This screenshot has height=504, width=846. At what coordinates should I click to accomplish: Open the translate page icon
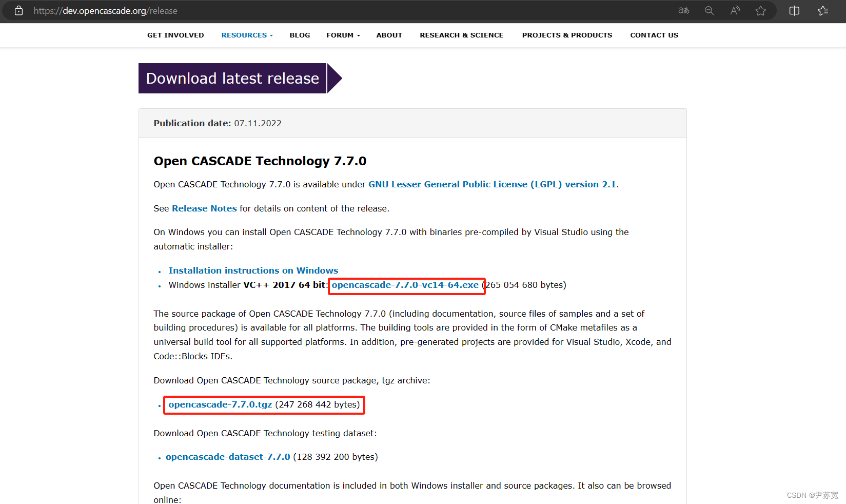pos(683,10)
